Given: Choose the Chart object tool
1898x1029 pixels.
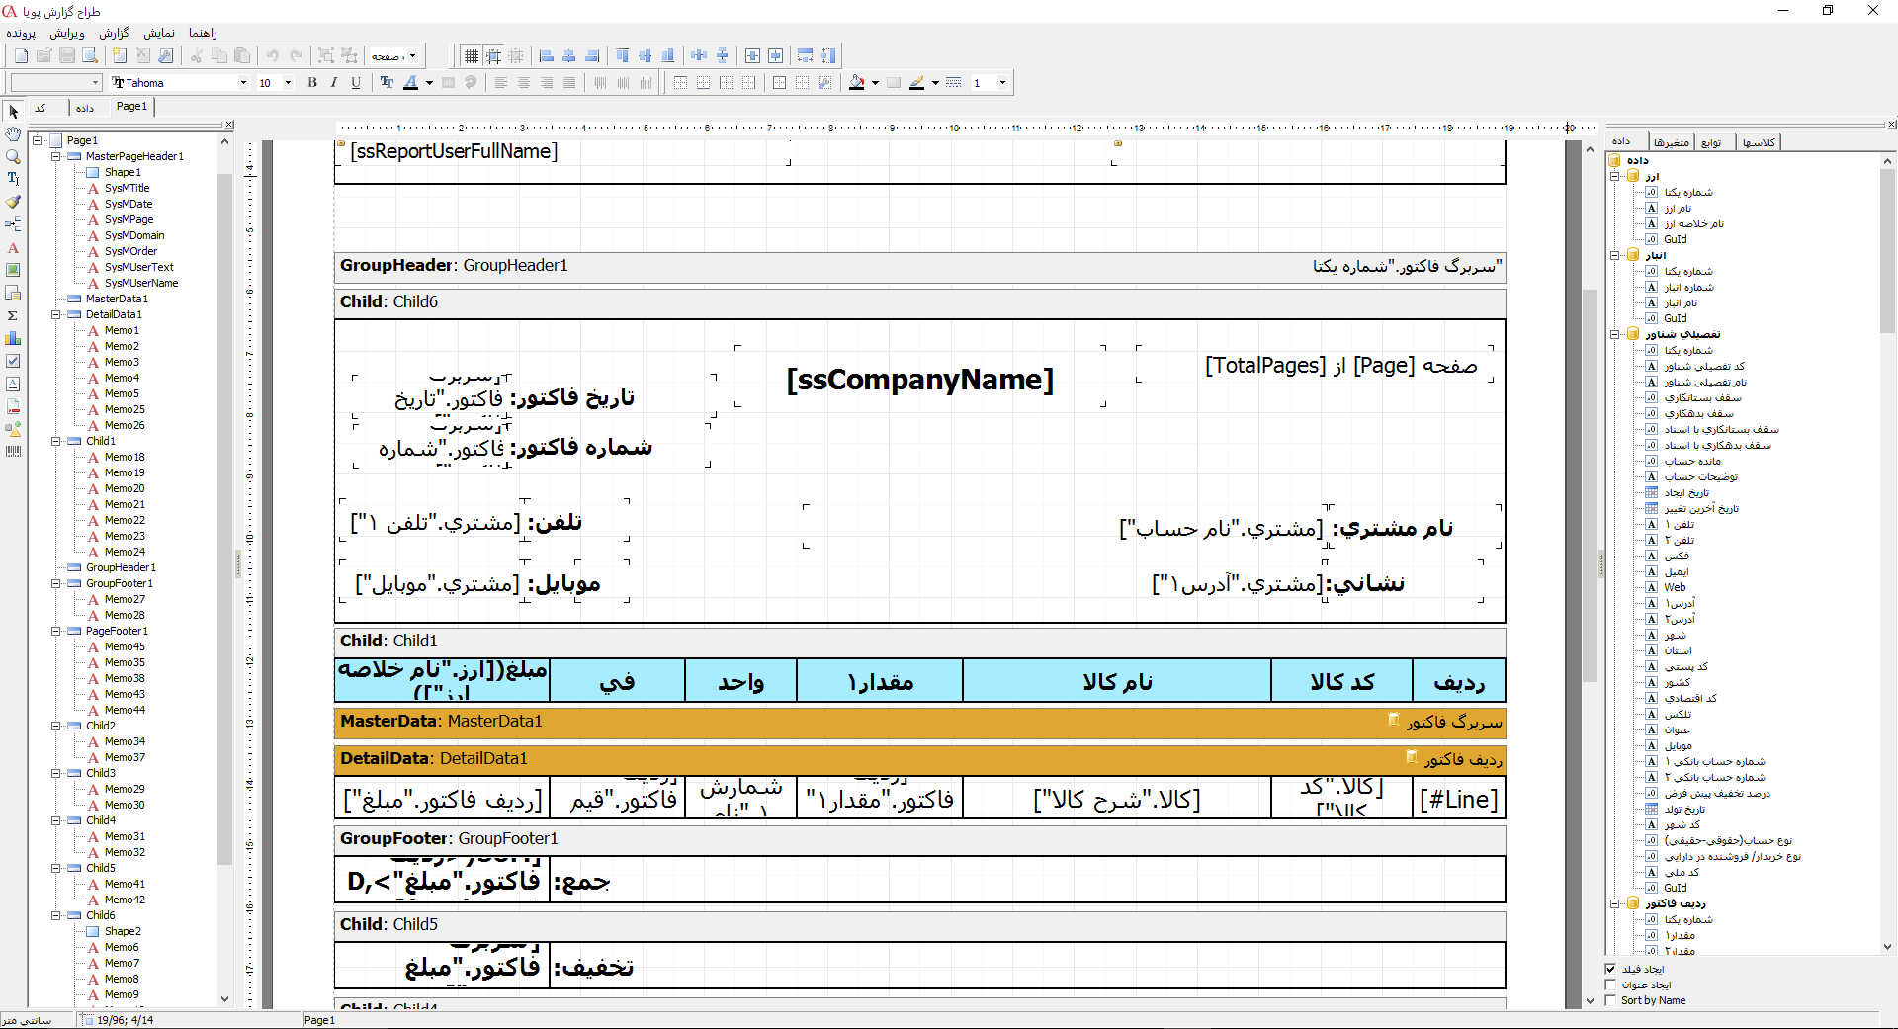Looking at the screenshot, I should point(13,337).
